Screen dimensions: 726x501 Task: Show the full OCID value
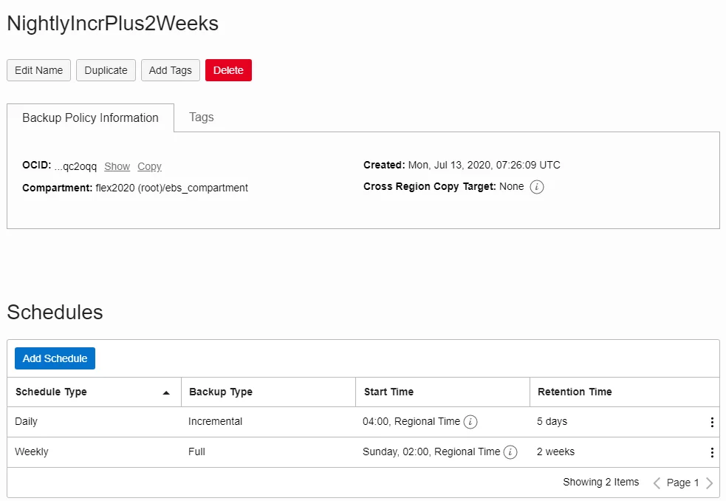[117, 166]
